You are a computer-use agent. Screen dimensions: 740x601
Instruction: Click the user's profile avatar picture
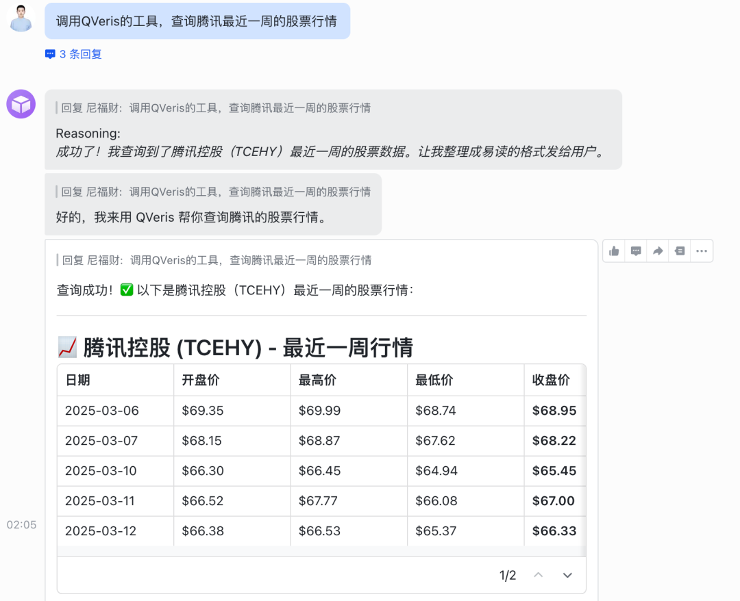tap(21, 18)
